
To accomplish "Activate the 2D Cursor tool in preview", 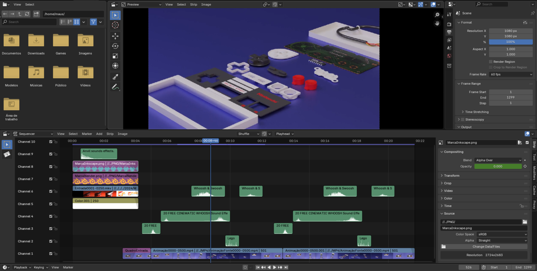I will click(115, 25).
